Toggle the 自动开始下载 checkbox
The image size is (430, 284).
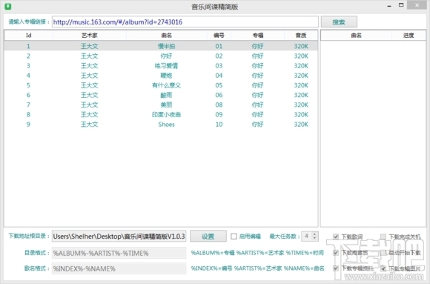pyautogui.click(x=383, y=252)
